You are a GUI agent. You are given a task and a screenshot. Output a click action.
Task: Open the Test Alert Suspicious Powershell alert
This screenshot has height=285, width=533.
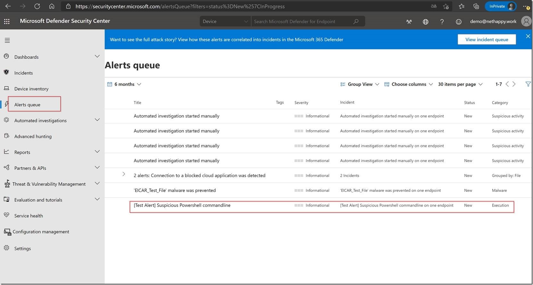coord(182,205)
